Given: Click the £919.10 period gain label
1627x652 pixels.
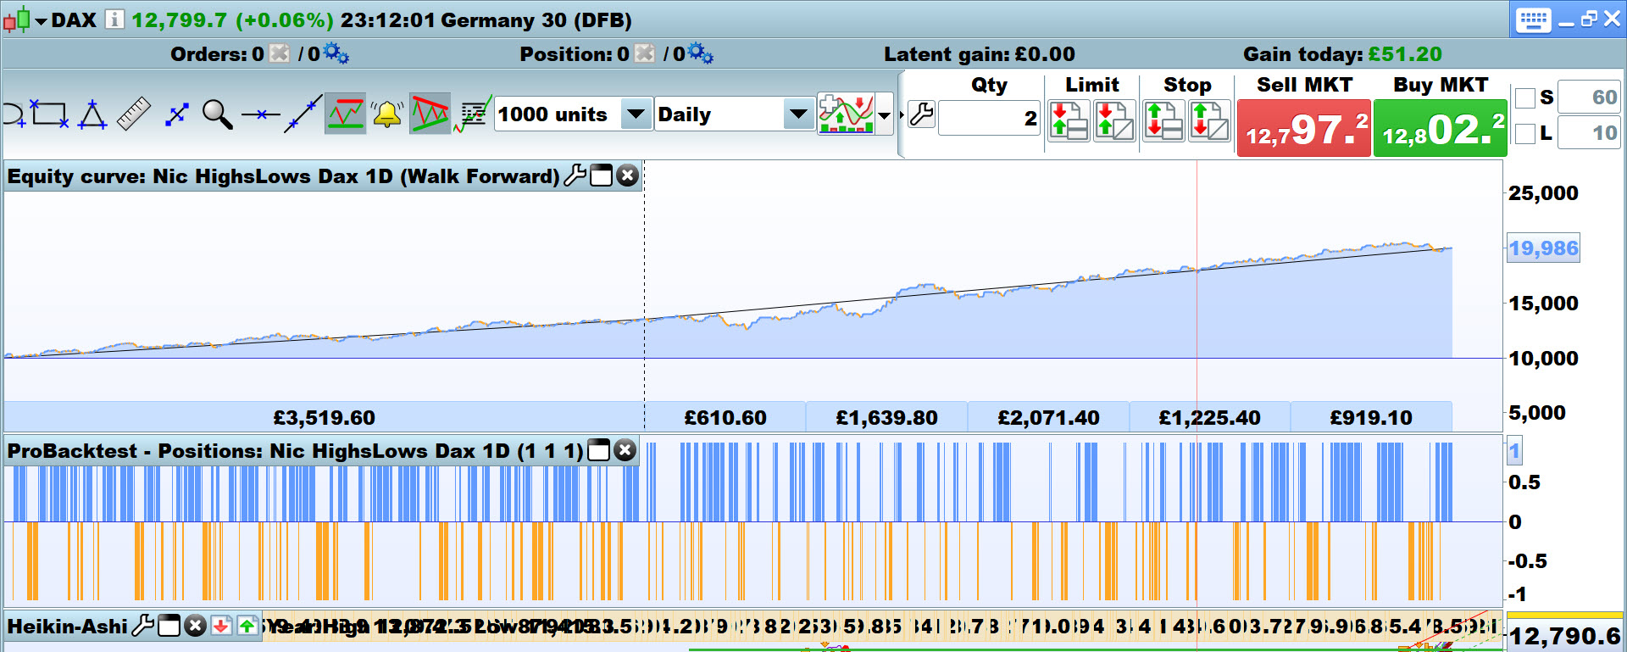Looking at the screenshot, I should click(x=1371, y=417).
